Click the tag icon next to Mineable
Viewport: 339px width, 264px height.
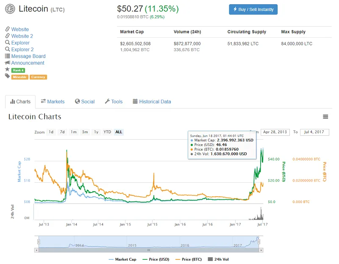[8, 76]
